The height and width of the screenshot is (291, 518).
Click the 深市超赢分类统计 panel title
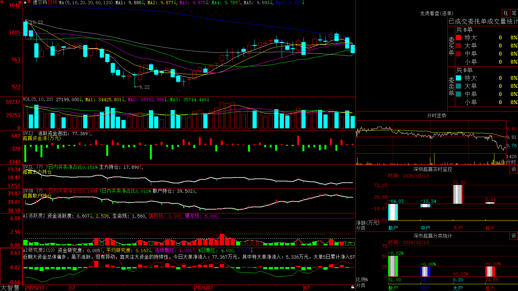click(x=433, y=236)
